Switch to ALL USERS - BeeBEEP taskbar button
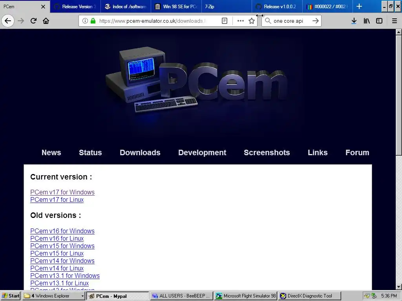The height and width of the screenshot is (301, 402). point(181,296)
